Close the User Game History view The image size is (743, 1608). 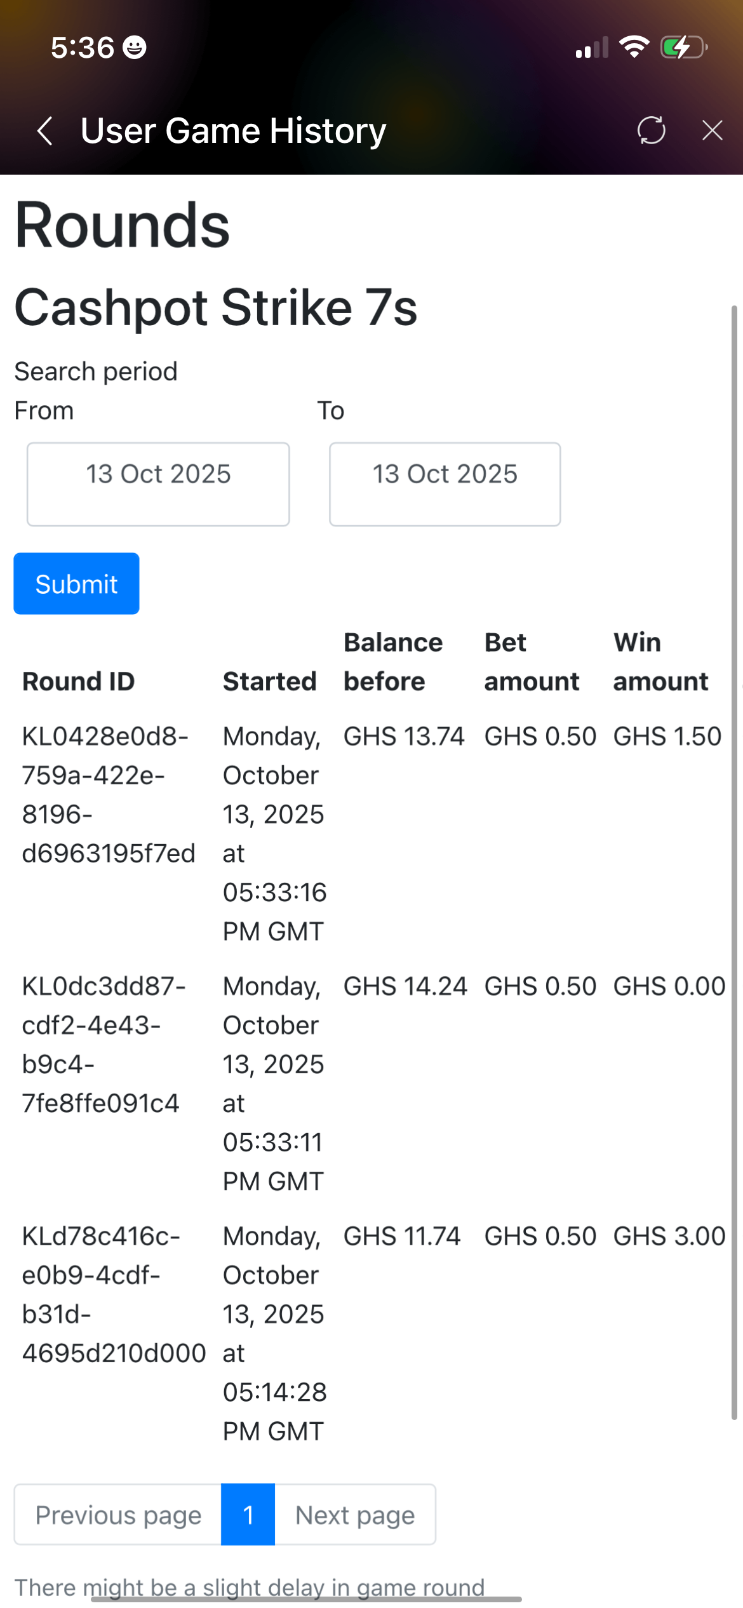click(712, 130)
